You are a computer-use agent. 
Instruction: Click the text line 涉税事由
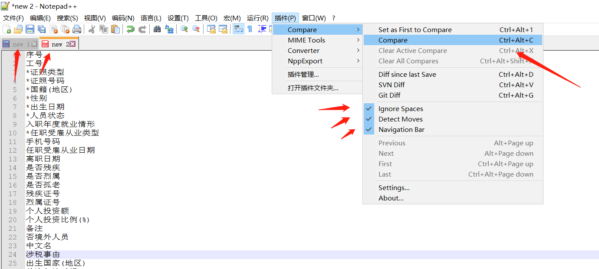(43, 254)
